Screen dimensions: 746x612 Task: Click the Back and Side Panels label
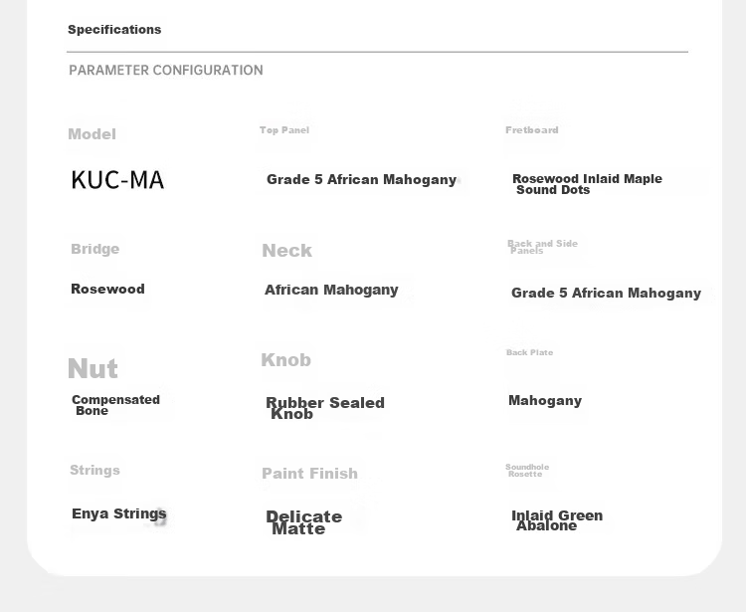coord(542,247)
